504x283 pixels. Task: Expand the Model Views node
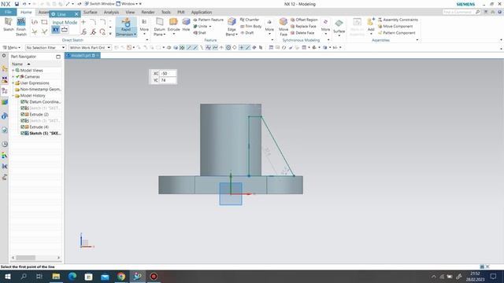coord(13,70)
